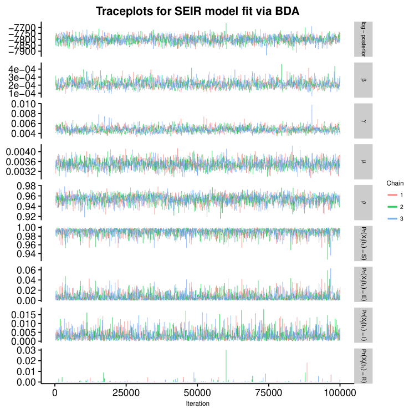The height and width of the screenshot is (414, 414).
Task: Click y-axis label '2e-04'
Action: coord(22,85)
